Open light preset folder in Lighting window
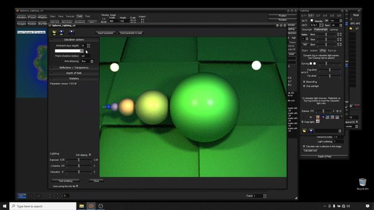The height and width of the screenshot is (210, 374). click(x=304, y=131)
